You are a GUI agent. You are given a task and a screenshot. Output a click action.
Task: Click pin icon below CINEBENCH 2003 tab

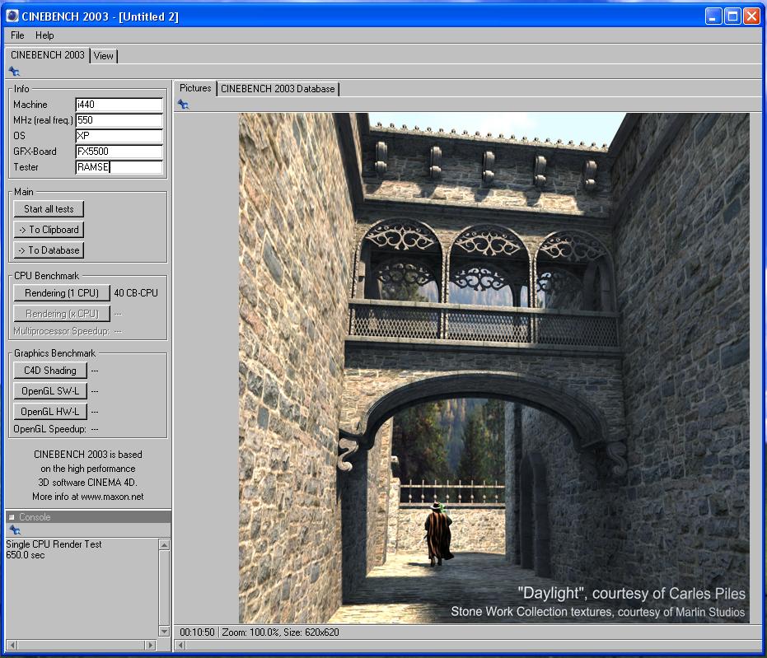click(x=14, y=72)
